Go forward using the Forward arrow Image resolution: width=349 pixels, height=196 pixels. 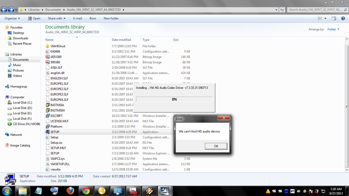[x=11, y=10]
